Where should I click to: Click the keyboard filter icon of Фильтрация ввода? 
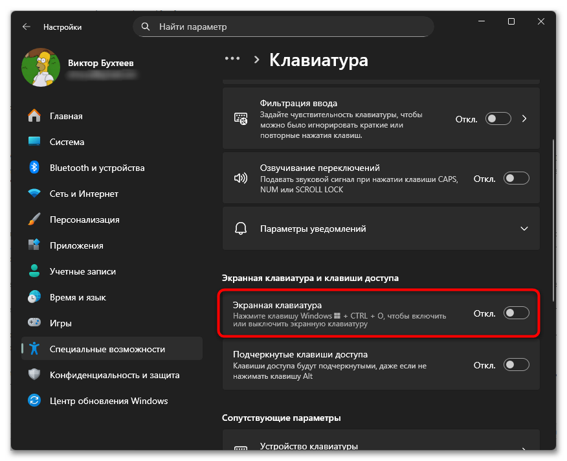(x=241, y=118)
